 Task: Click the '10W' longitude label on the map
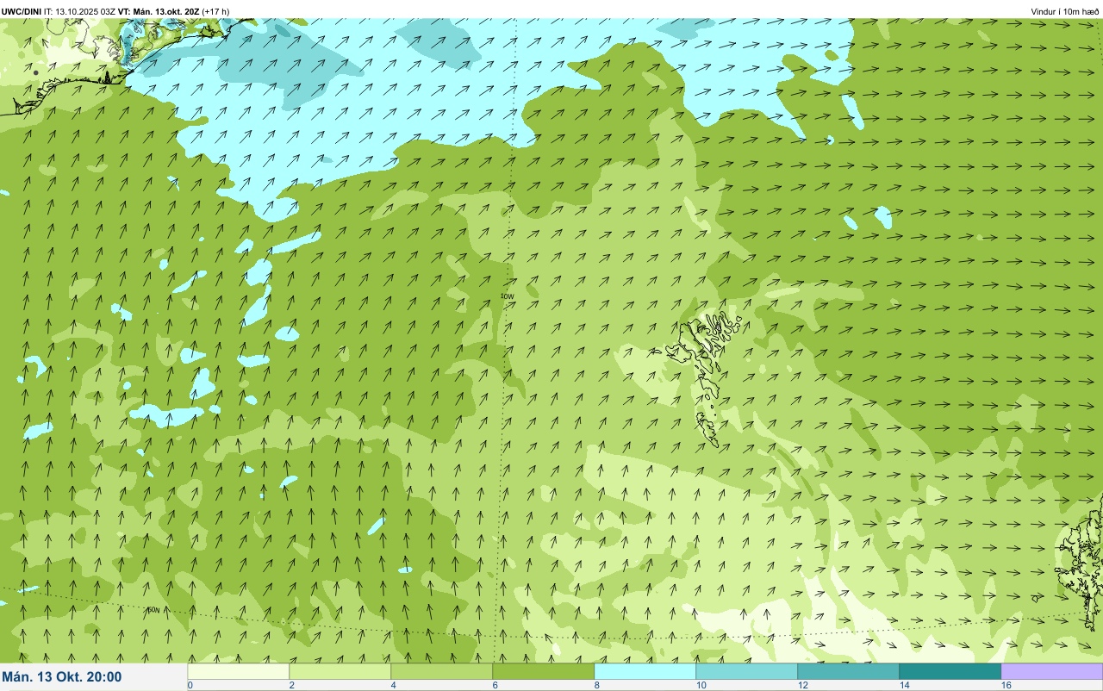(x=508, y=296)
